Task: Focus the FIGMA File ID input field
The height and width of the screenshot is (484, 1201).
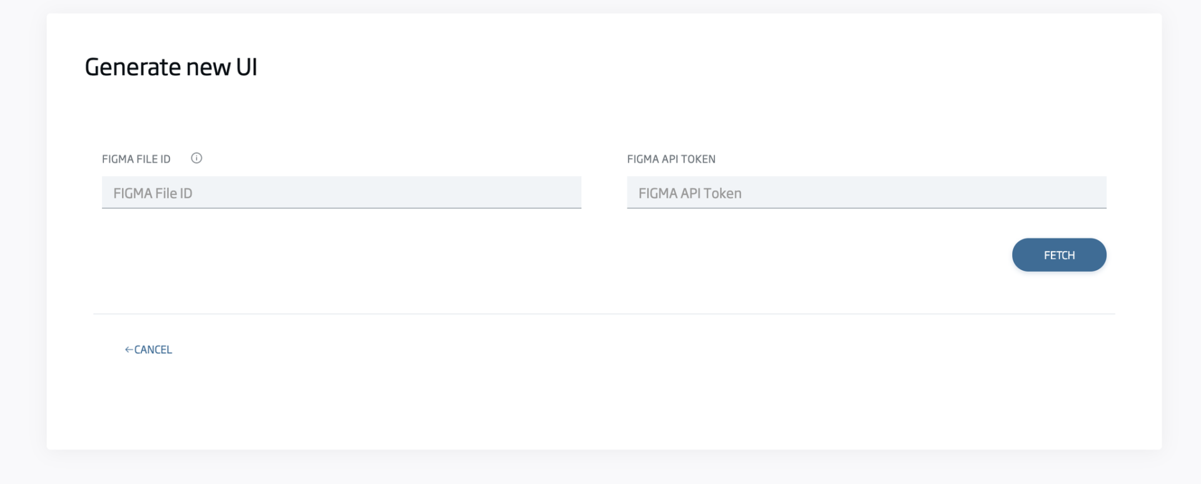Action: click(341, 193)
